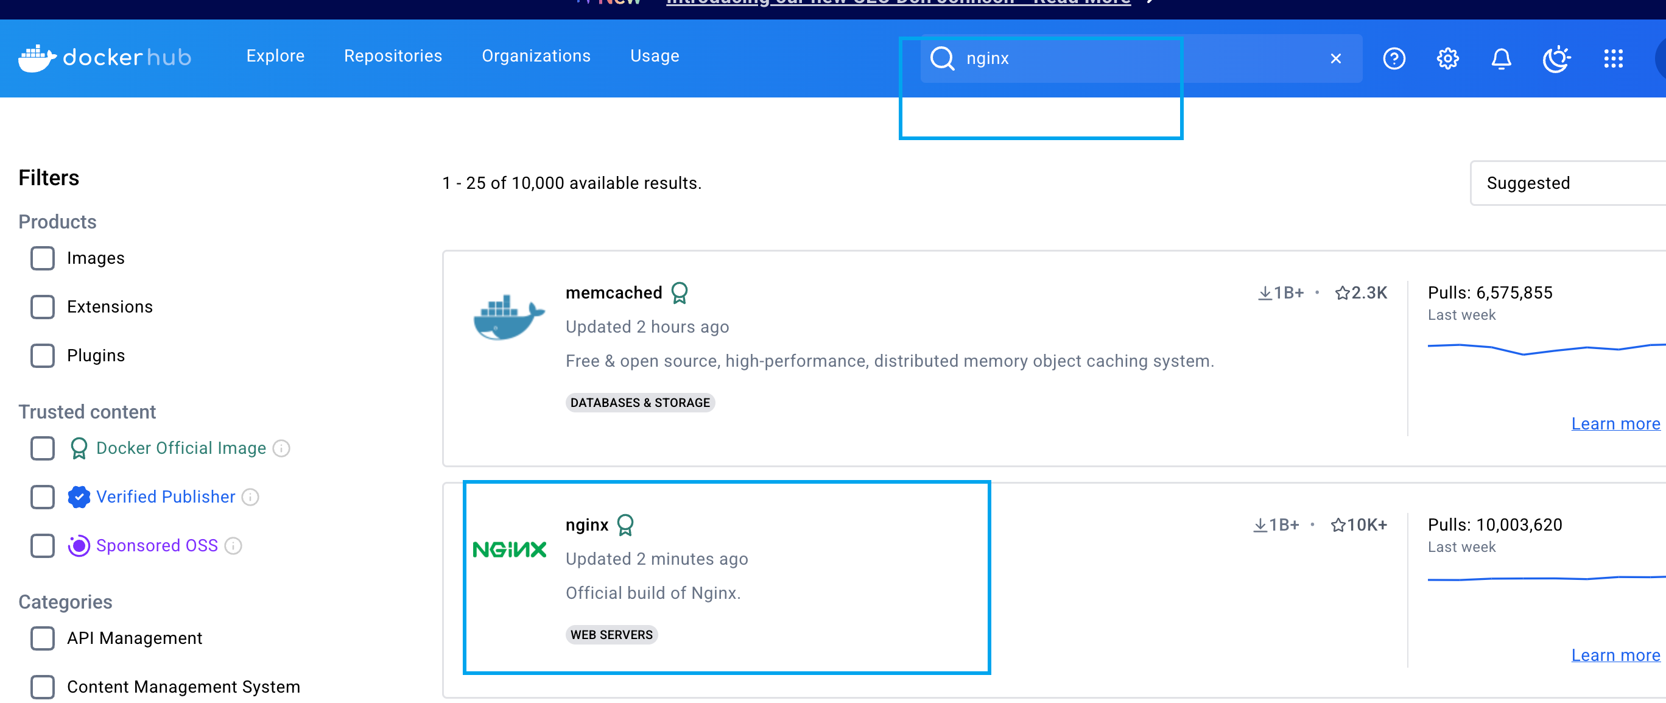Open the Suggested sort dropdown

(x=1568, y=183)
